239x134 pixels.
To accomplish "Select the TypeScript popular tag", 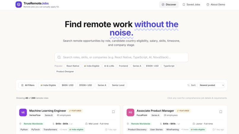I will [169, 66].
